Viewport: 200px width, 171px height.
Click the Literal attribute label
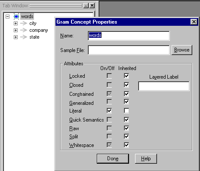click(75, 111)
